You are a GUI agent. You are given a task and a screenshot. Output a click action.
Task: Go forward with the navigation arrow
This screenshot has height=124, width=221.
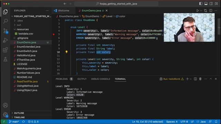click(70, 4)
